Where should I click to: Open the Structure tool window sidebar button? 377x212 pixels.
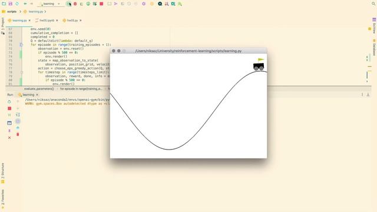click(x=3, y=173)
